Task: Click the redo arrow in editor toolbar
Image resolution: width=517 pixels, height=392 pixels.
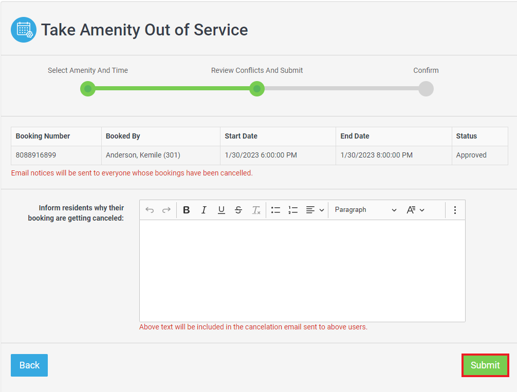Action: click(167, 210)
